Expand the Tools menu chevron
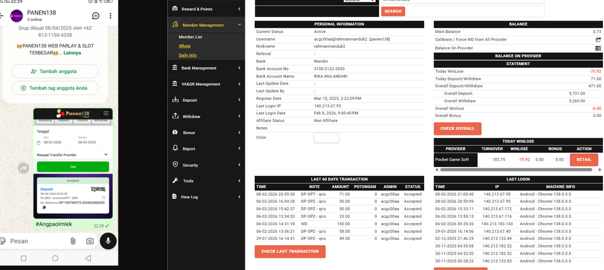Viewport: 604px width, 270px height. pos(239,181)
